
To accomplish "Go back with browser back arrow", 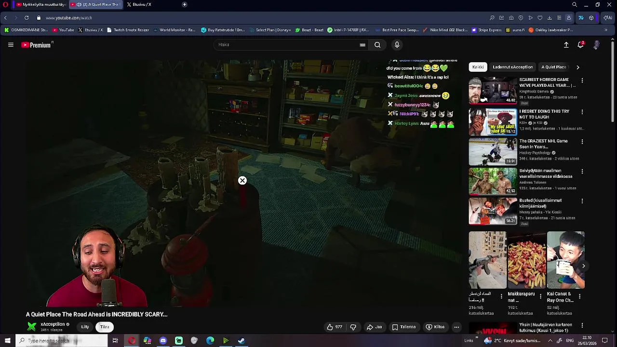I will point(5,18).
